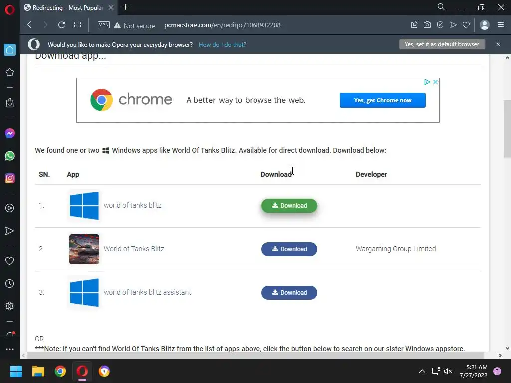Open the AdChoices triangle icon
The image size is (511, 383).
[427, 82]
